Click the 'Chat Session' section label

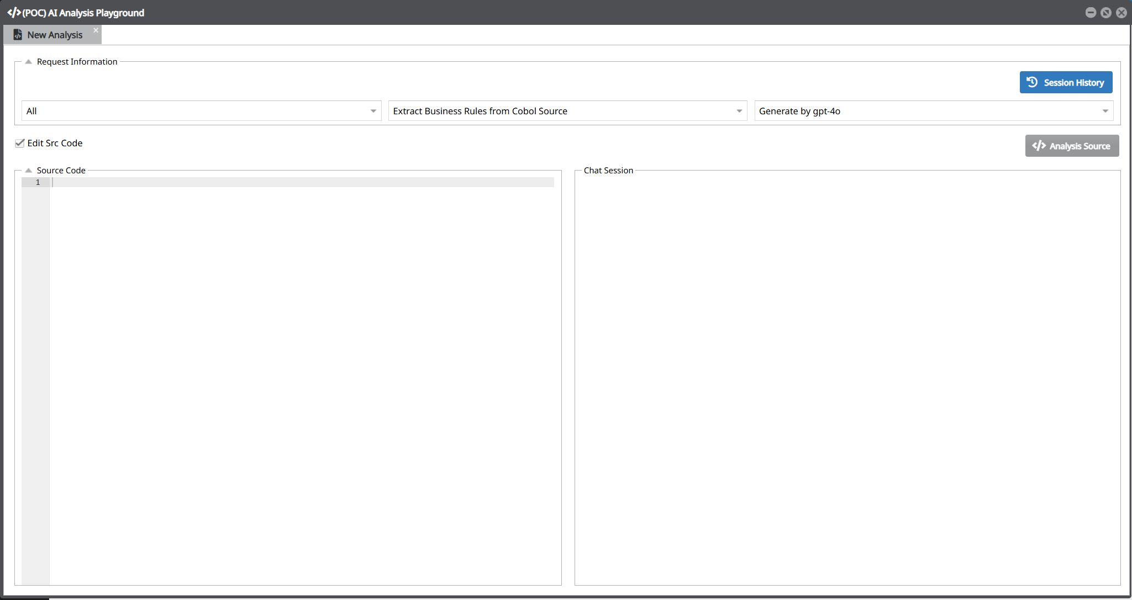pos(608,171)
